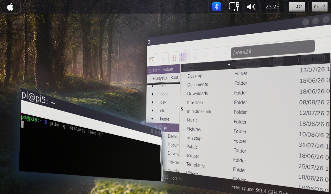Viewport: 331px width, 194px height.
Task: Click the Folder description of Music row
Action: point(240,122)
